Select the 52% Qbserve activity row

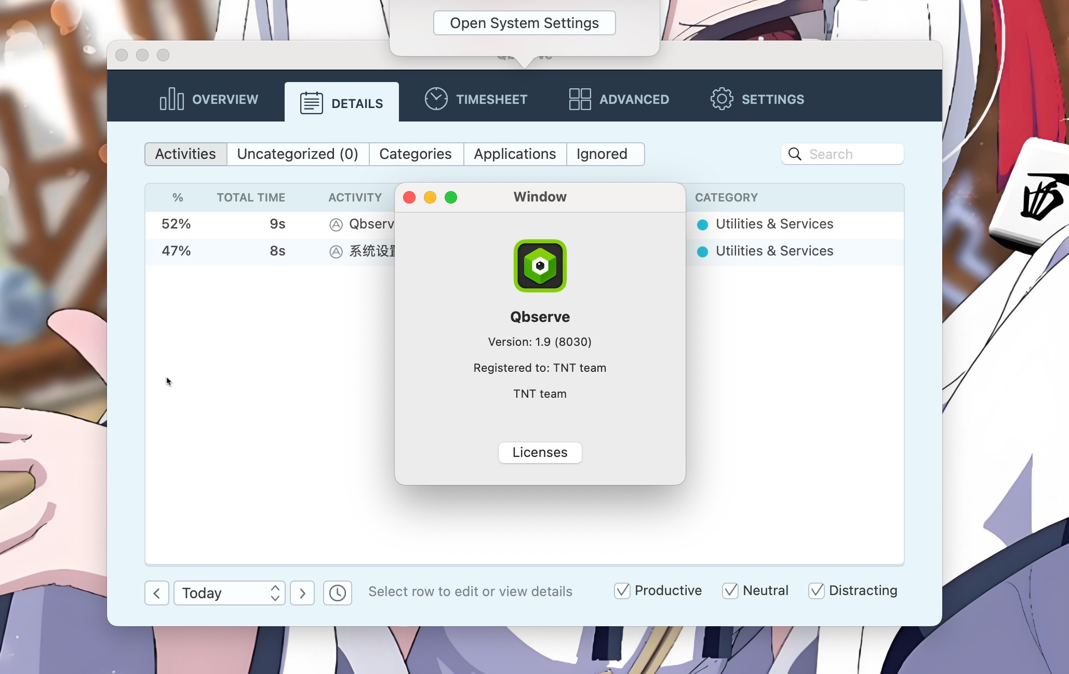[525, 224]
